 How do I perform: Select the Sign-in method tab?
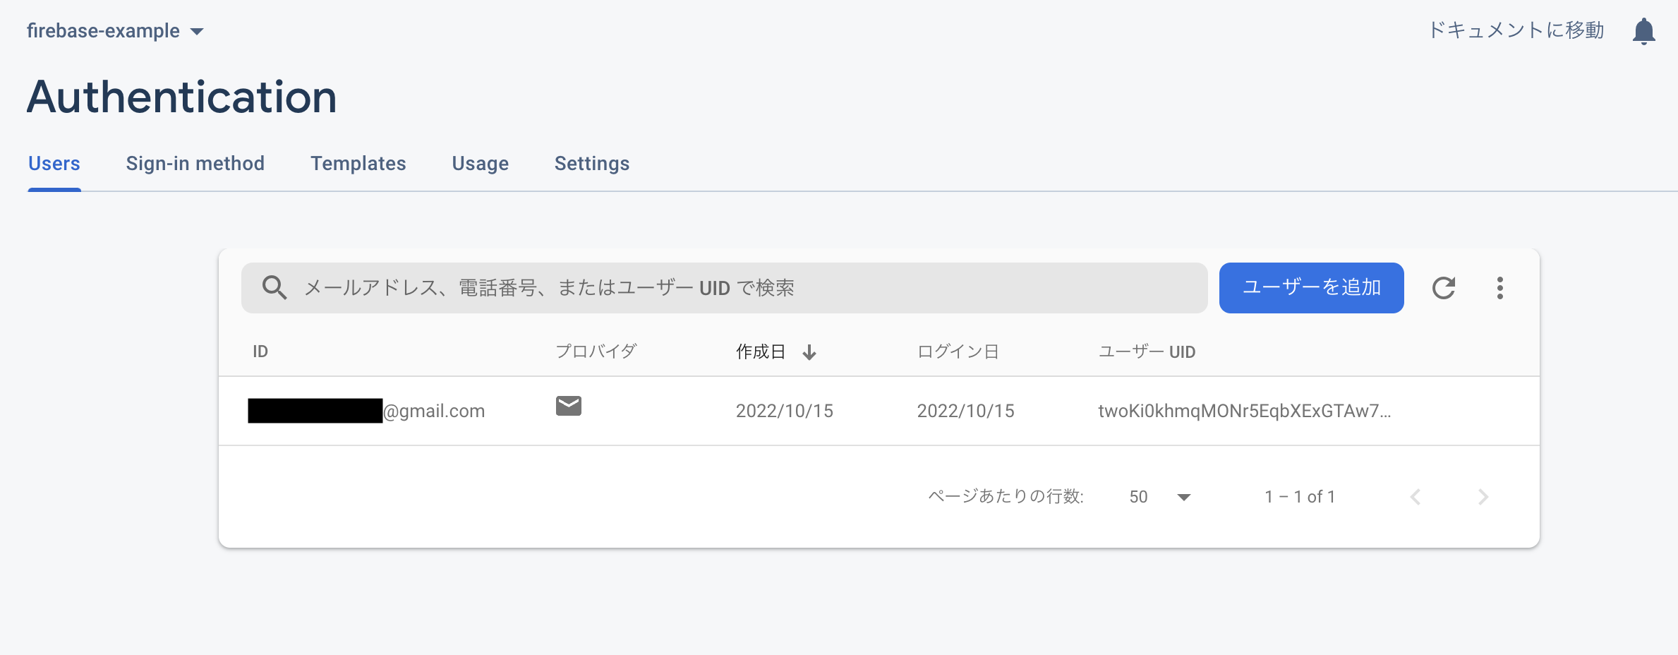click(x=195, y=163)
